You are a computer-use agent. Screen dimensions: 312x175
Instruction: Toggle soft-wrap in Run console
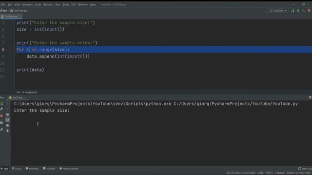(x=8, y=115)
